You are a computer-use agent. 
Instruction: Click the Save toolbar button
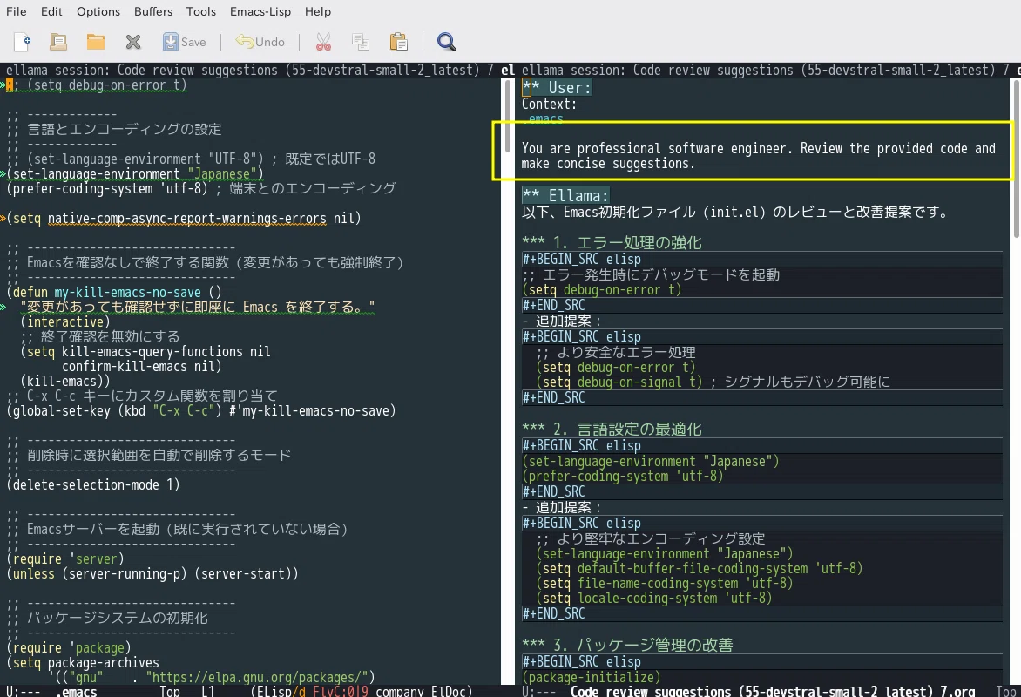(x=185, y=42)
